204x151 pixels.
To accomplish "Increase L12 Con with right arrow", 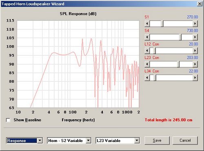I will pyautogui.click(x=195, y=50).
